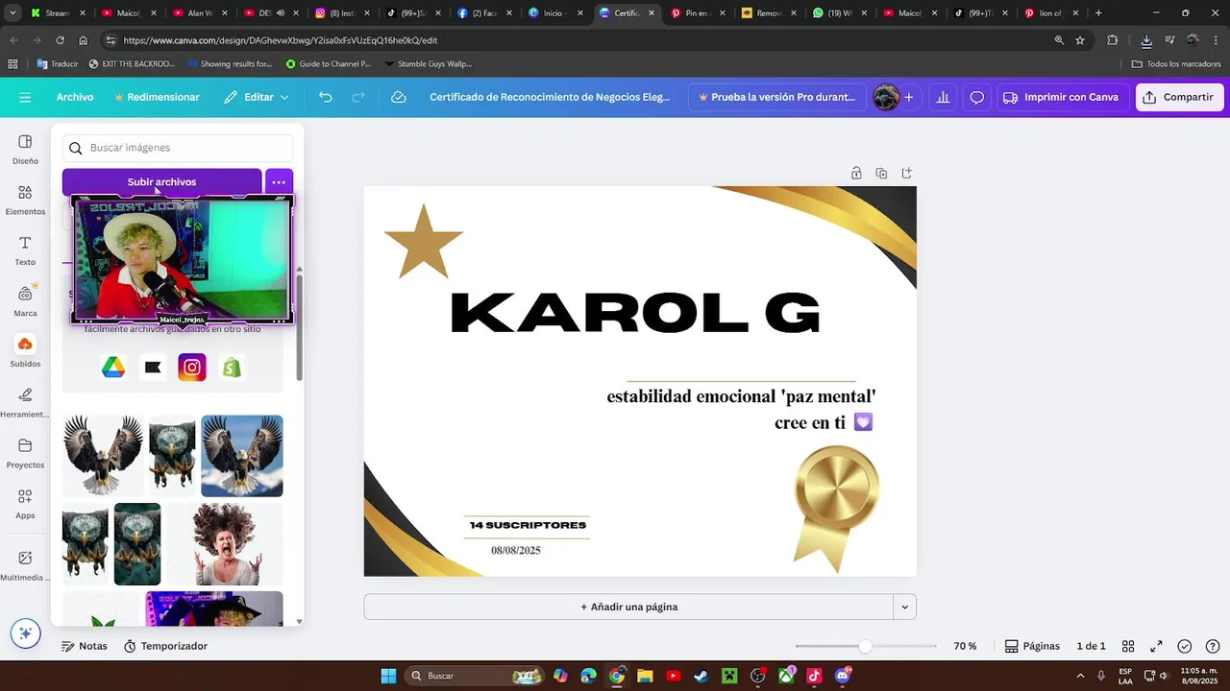The image size is (1230, 691).
Task: Click the uploads panel vertical scrollbar
Action: (299, 326)
